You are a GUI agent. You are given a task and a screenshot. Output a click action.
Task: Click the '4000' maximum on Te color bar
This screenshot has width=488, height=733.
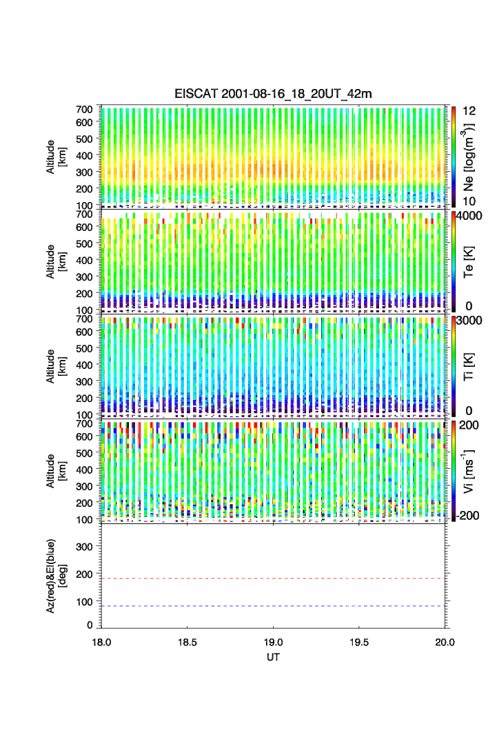click(469, 216)
